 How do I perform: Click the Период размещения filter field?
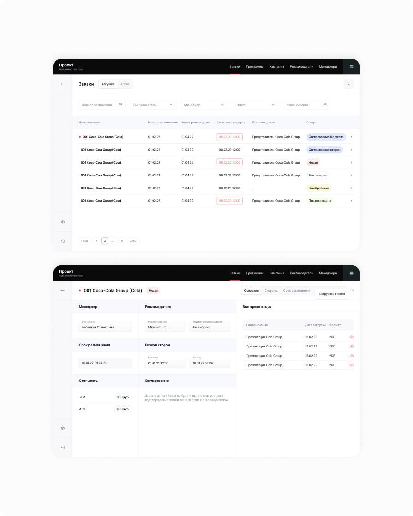pyautogui.click(x=102, y=105)
